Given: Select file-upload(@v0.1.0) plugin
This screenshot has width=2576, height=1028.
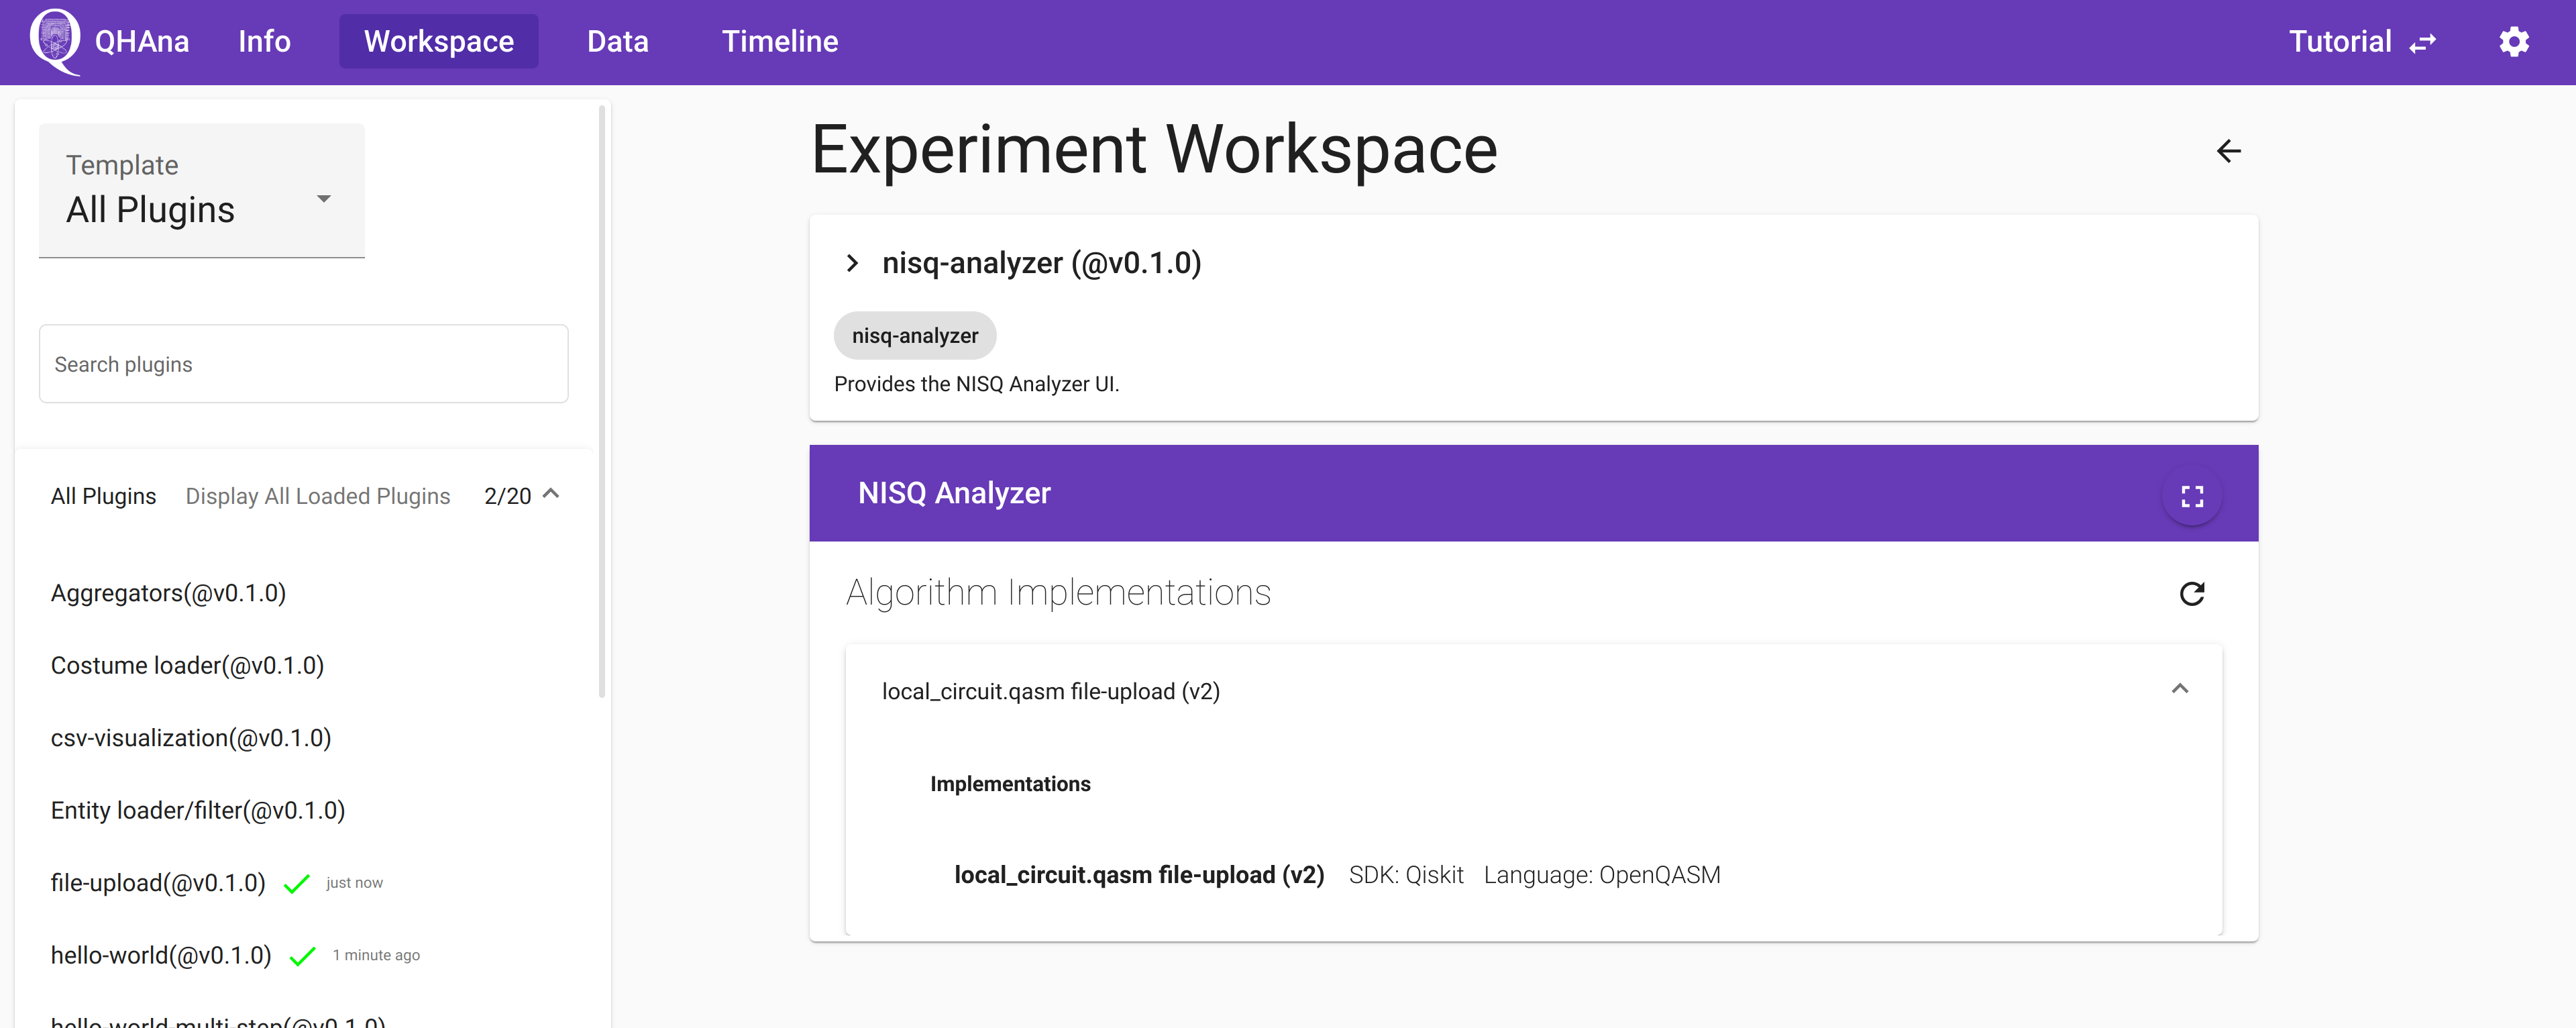Looking at the screenshot, I should [158, 883].
